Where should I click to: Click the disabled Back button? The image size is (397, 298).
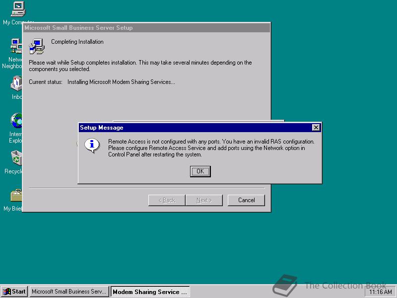point(166,200)
